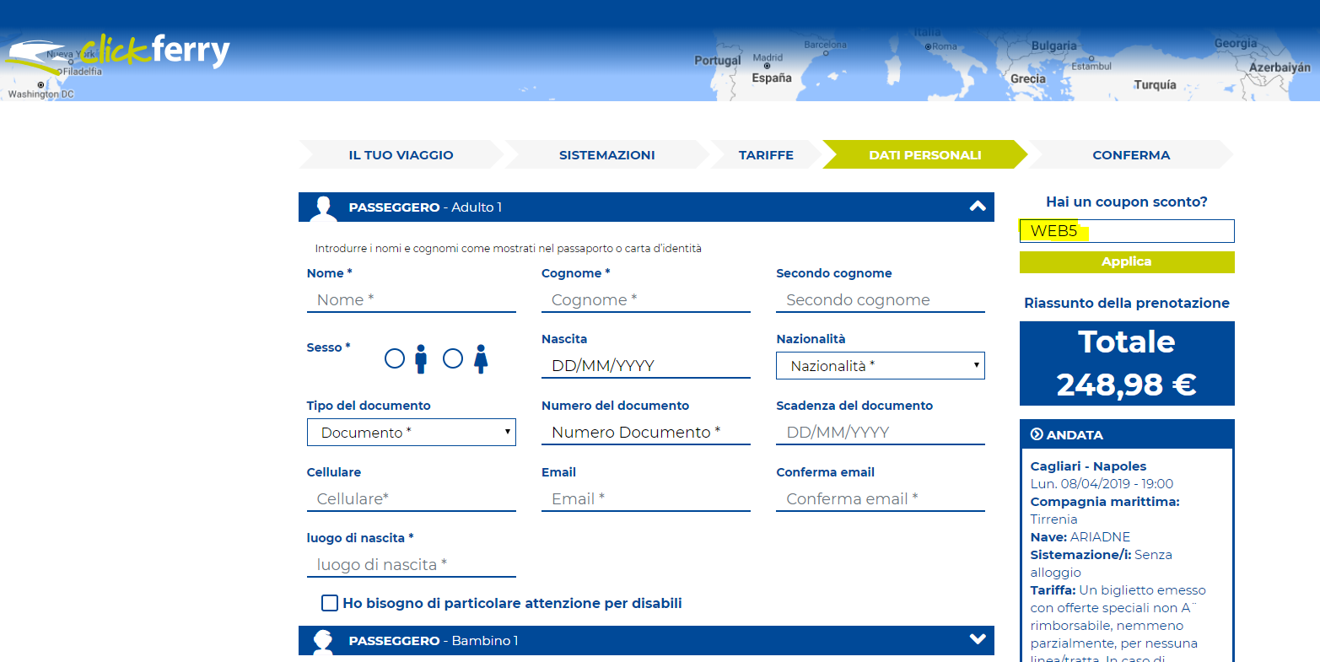Click the Tirrenia company name
Screen dimensions: 1320x662
point(1053,519)
